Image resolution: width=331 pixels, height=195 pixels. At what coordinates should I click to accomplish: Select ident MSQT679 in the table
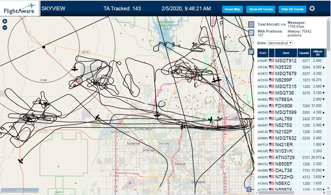click(x=286, y=74)
